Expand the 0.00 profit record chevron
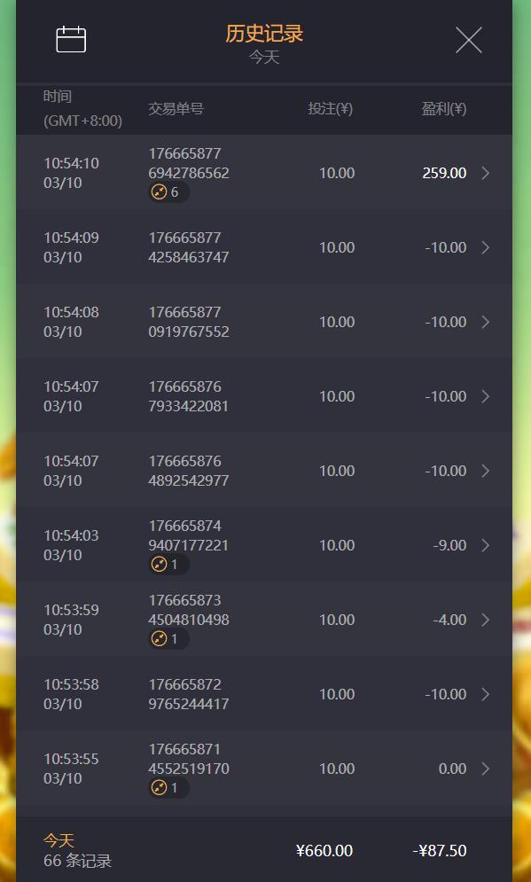Screen dimensions: 531x882 pyautogui.click(x=486, y=769)
